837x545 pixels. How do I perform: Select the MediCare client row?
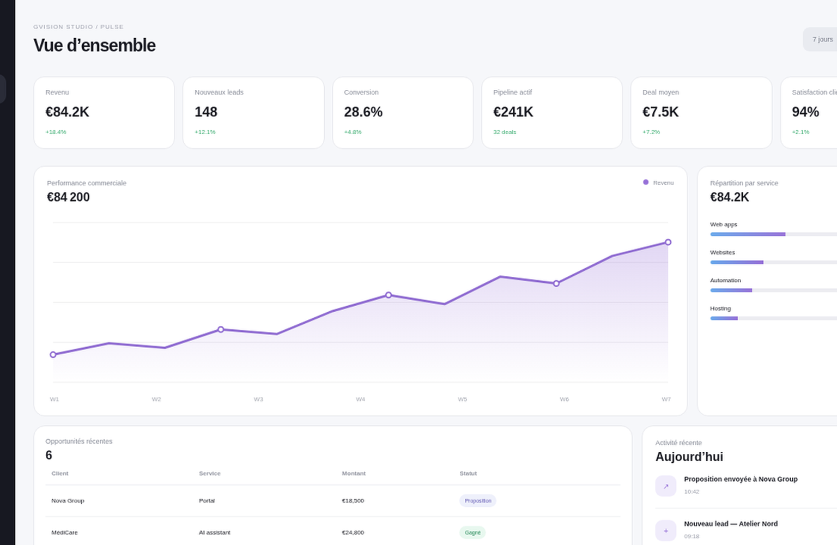click(333, 532)
